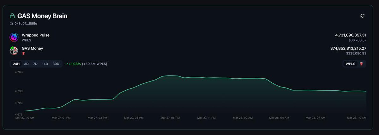The width and height of the screenshot is (379, 135).
Task: Click the green trend arrow beside +1.08%
Action: (66, 64)
